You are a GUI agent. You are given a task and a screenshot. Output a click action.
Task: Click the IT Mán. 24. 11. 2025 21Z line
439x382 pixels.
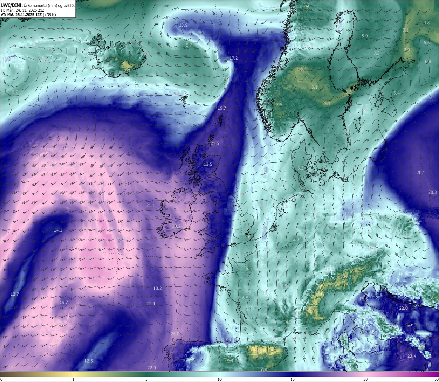(x=22, y=10)
